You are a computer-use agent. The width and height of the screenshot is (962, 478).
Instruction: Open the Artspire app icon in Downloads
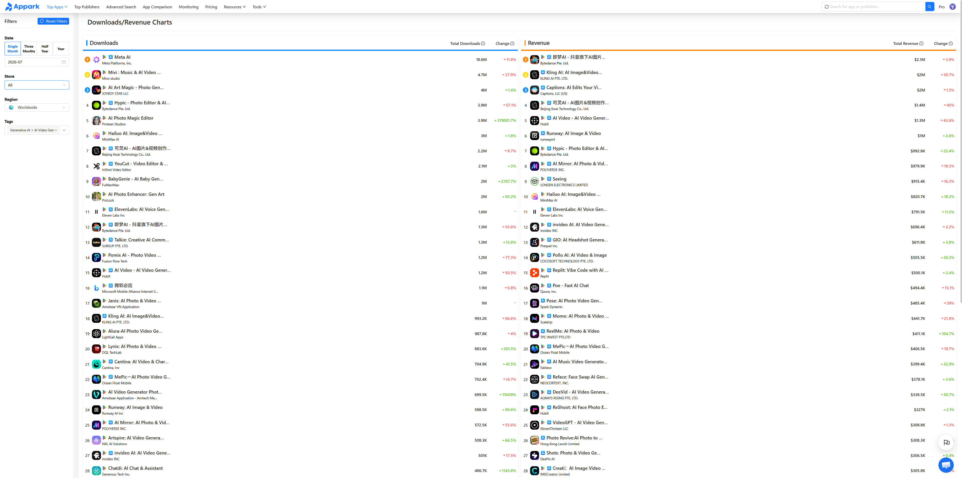[x=96, y=440]
